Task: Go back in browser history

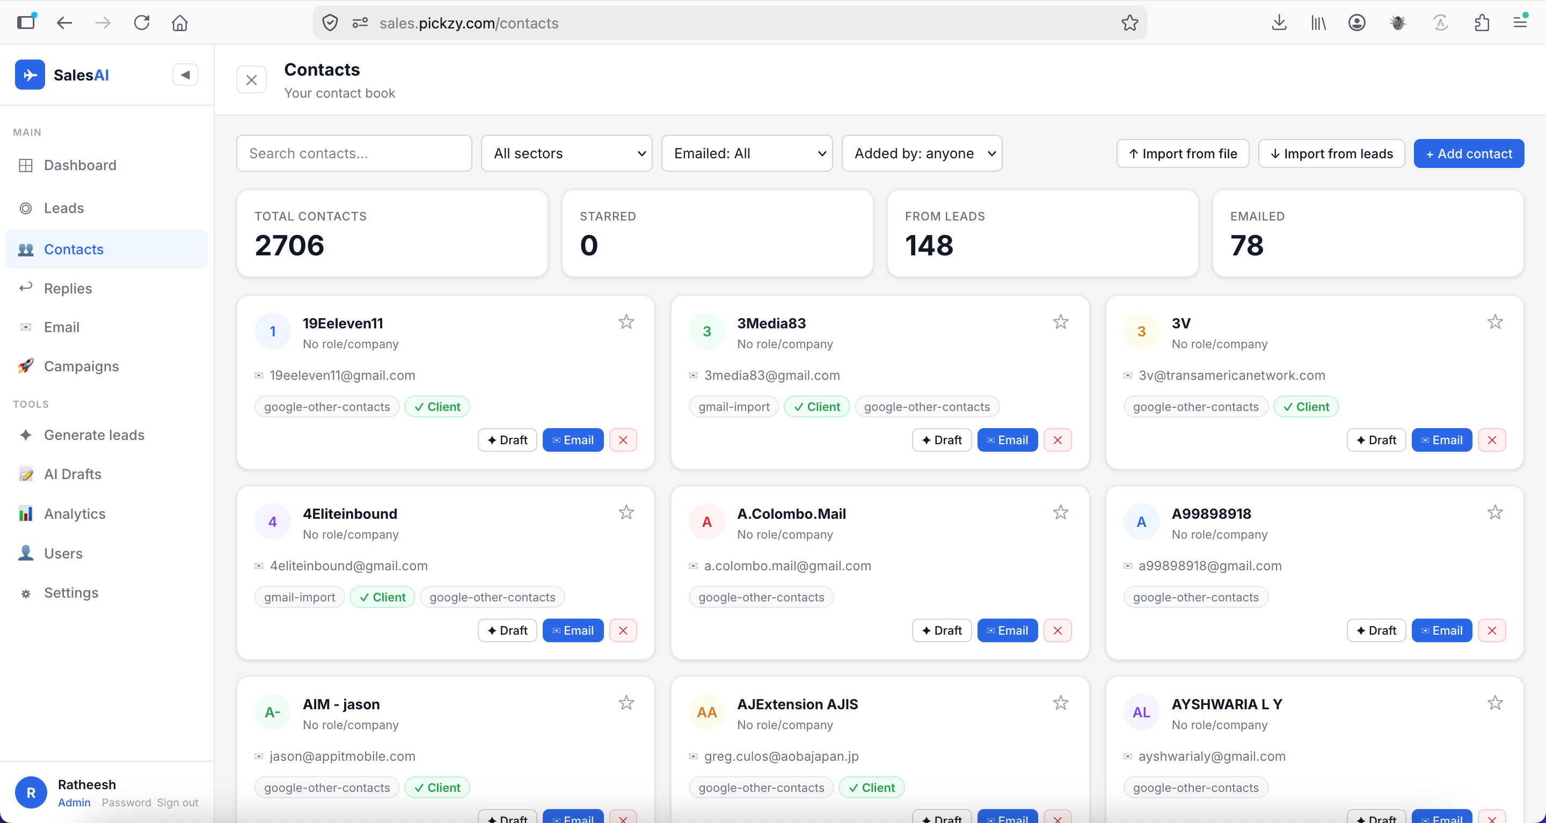Action: coord(64,23)
